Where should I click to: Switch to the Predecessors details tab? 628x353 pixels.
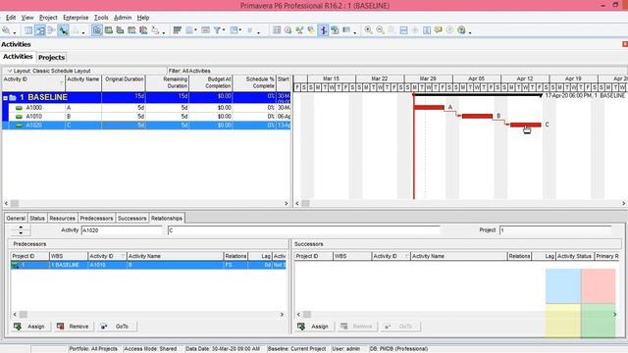pyautogui.click(x=96, y=218)
